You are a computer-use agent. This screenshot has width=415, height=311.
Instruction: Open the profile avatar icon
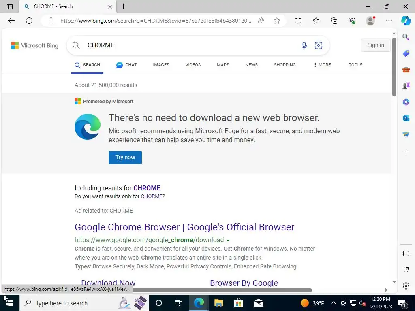coord(370,21)
